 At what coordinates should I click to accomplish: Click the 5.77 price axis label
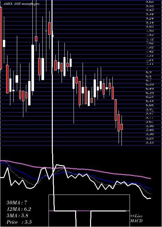pos(150,117)
